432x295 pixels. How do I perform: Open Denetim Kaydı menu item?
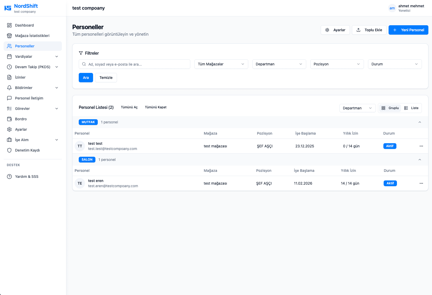(x=33, y=150)
